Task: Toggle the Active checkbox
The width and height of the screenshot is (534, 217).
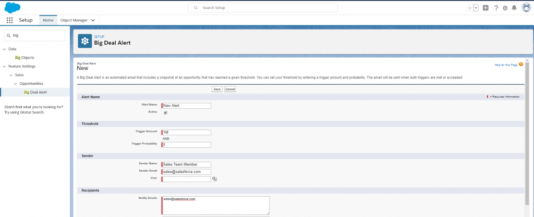Action: (165, 113)
